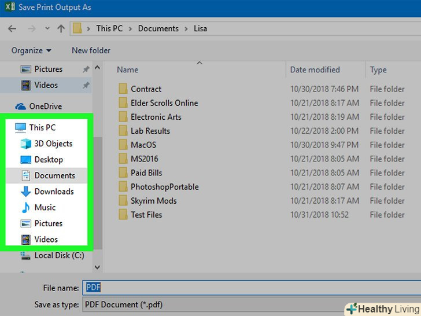Select the Test Files folder
Image resolution: width=421 pixels, height=316 pixels.
146,215
